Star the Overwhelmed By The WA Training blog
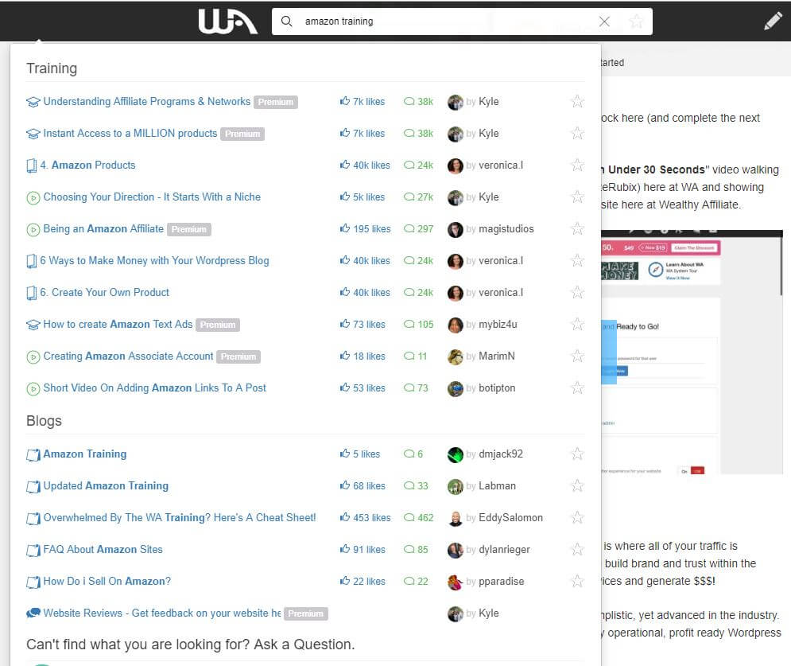 (577, 517)
